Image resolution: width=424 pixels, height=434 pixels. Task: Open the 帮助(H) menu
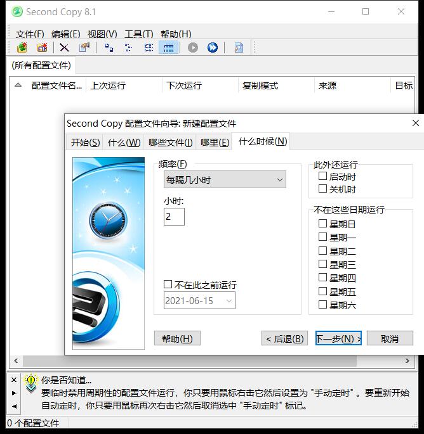pyautogui.click(x=176, y=34)
